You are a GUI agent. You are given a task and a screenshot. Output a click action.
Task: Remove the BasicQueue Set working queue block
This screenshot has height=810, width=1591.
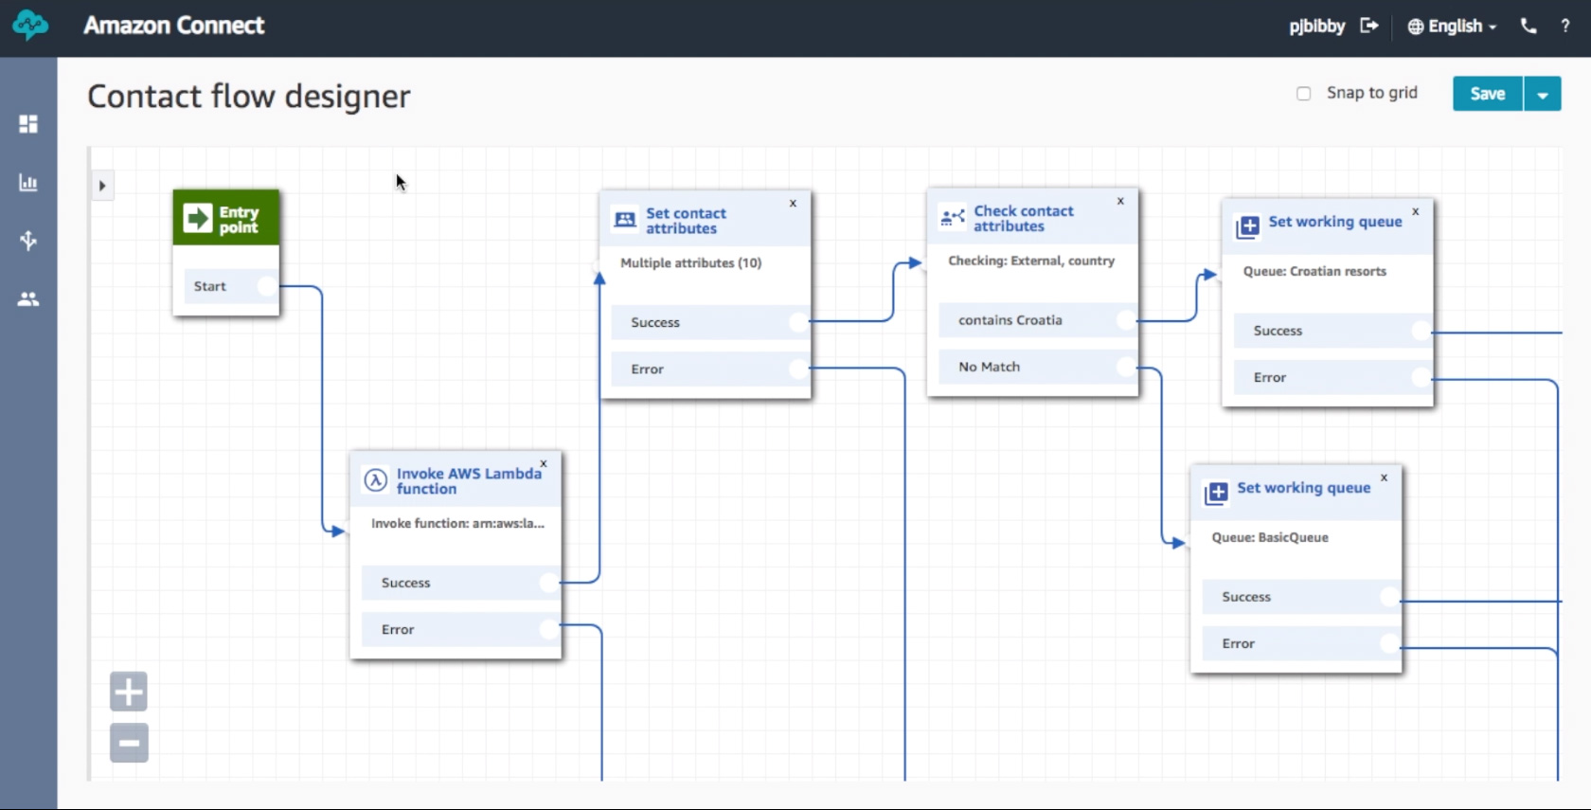[1384, 477]
